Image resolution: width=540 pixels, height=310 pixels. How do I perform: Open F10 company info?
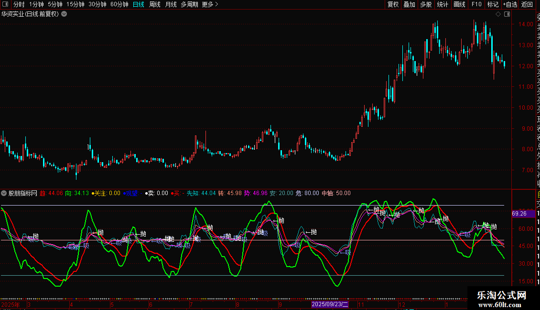coord(476,5)
